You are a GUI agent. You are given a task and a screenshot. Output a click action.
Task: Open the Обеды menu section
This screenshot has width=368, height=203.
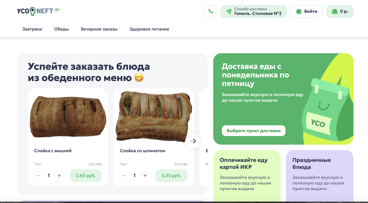(x=62, y=29)
